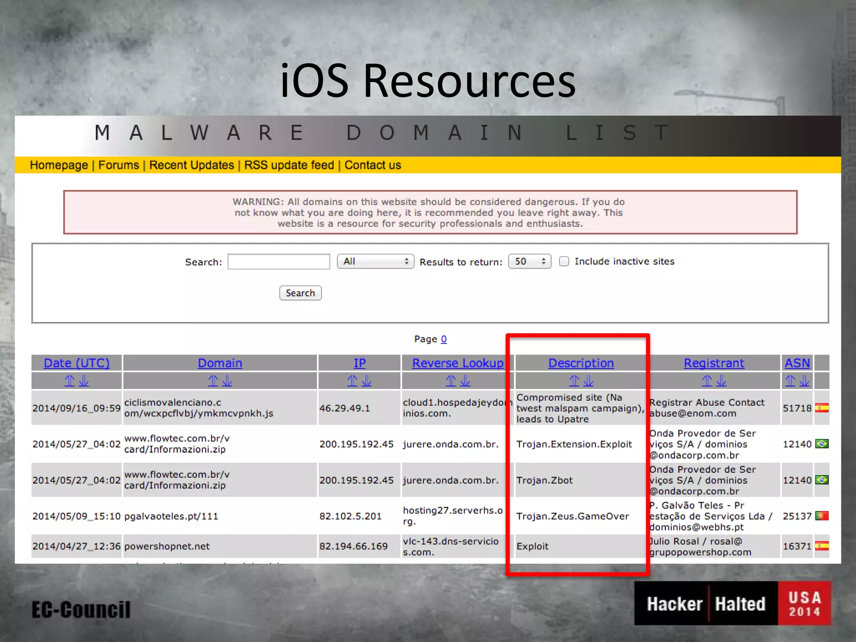This screenshot has height=642, width=856.
Task: Select IP 82.194.66.169 cell
Action: (x=359, y=546)
